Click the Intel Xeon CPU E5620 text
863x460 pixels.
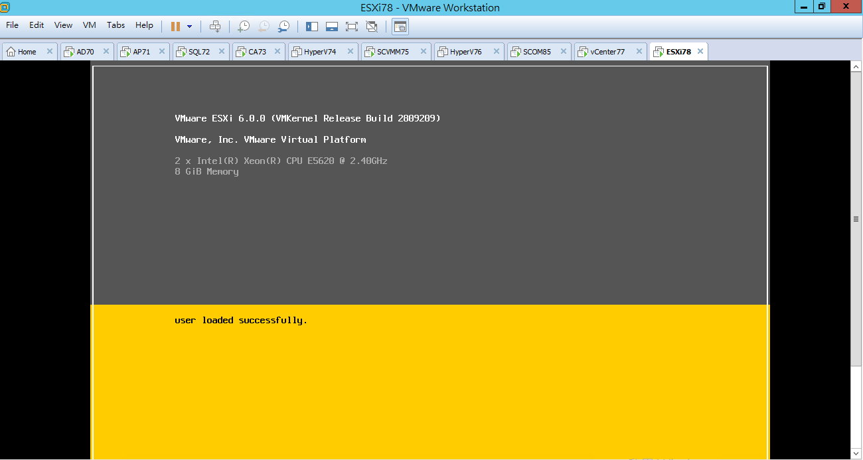pos(281,161)
